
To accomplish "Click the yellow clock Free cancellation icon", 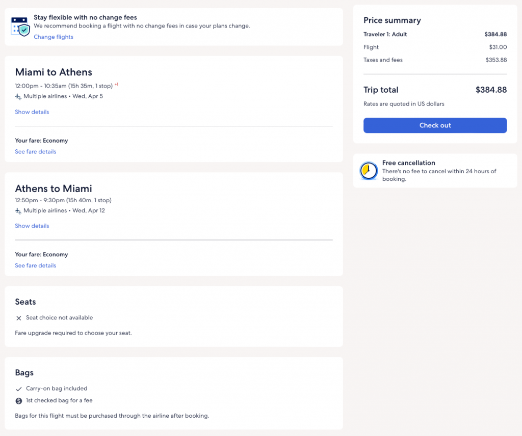I will (x=369, y=171).
